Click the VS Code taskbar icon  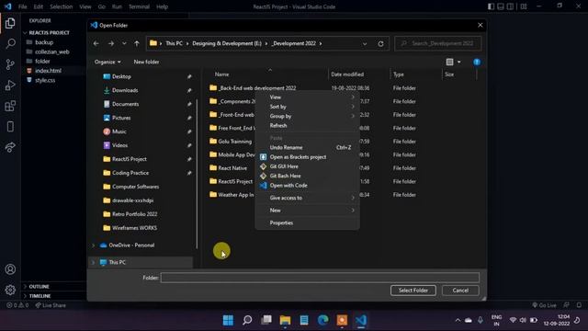click(361, 320)
